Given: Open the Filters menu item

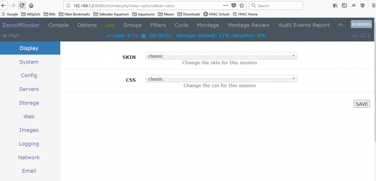Looking at the screenshot, I should (x=158, y=25).
